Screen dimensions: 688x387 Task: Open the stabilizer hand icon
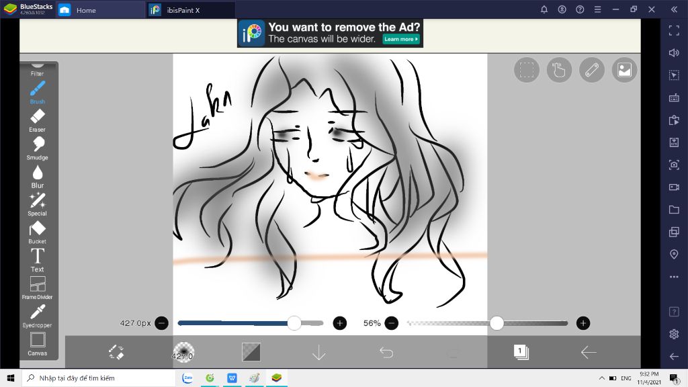click(559, 70)
